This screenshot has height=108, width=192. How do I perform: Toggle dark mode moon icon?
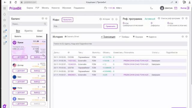point(151,8)
